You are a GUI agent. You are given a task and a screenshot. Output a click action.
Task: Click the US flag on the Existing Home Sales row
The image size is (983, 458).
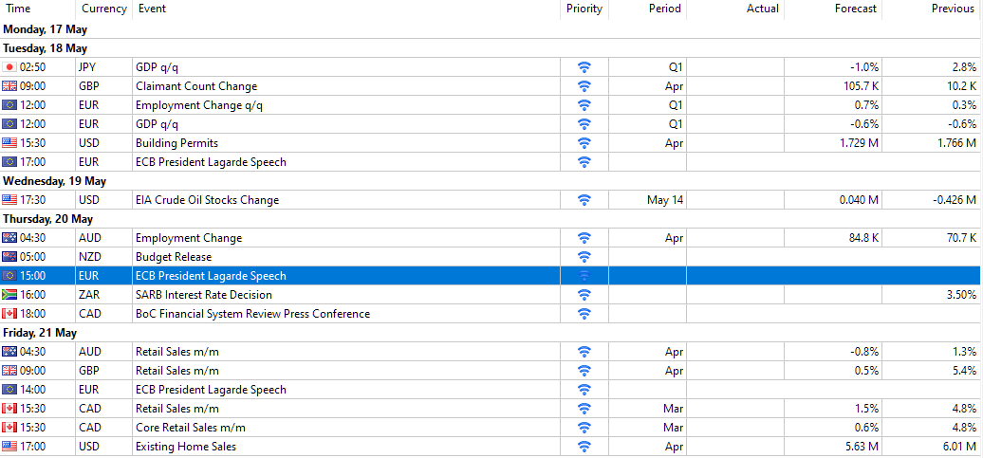(x=9, y=447)
